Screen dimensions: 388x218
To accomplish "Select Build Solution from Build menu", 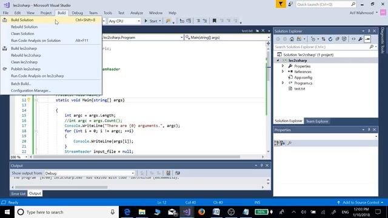I will 51,20.
